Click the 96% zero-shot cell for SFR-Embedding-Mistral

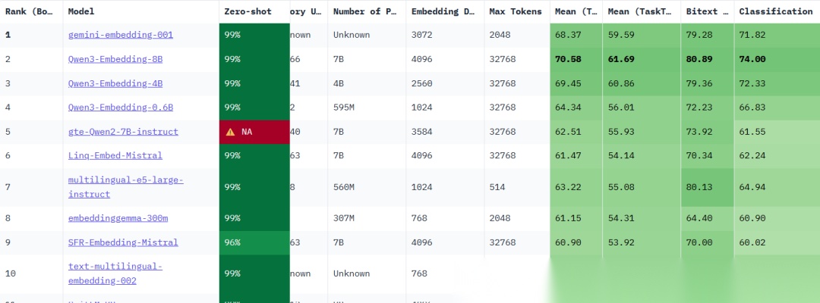point(254,242)
